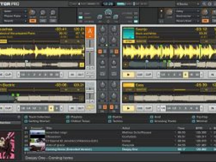Click the top gain knob of Deck A's mixer channel

(102, 29)
